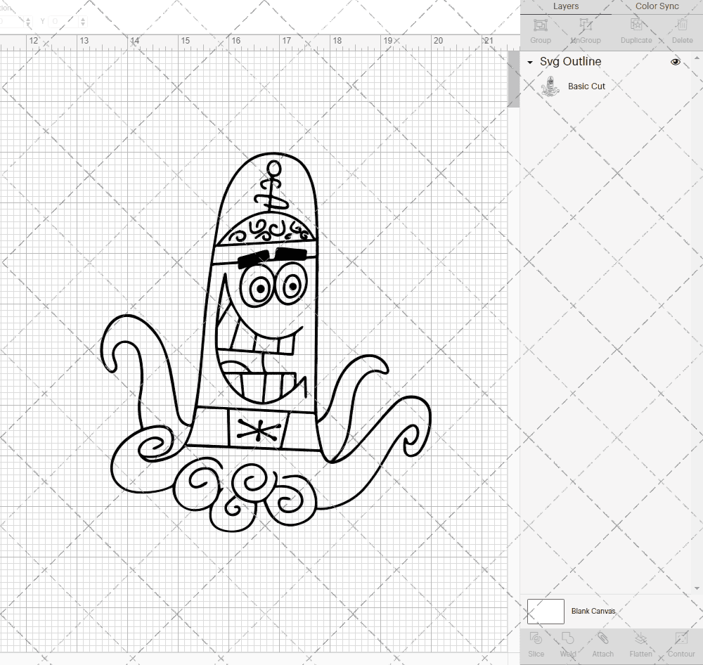Viewport: 703px width, 665px height.
Task: Click layers panel scroll down arrow
Action: [696, 588]
